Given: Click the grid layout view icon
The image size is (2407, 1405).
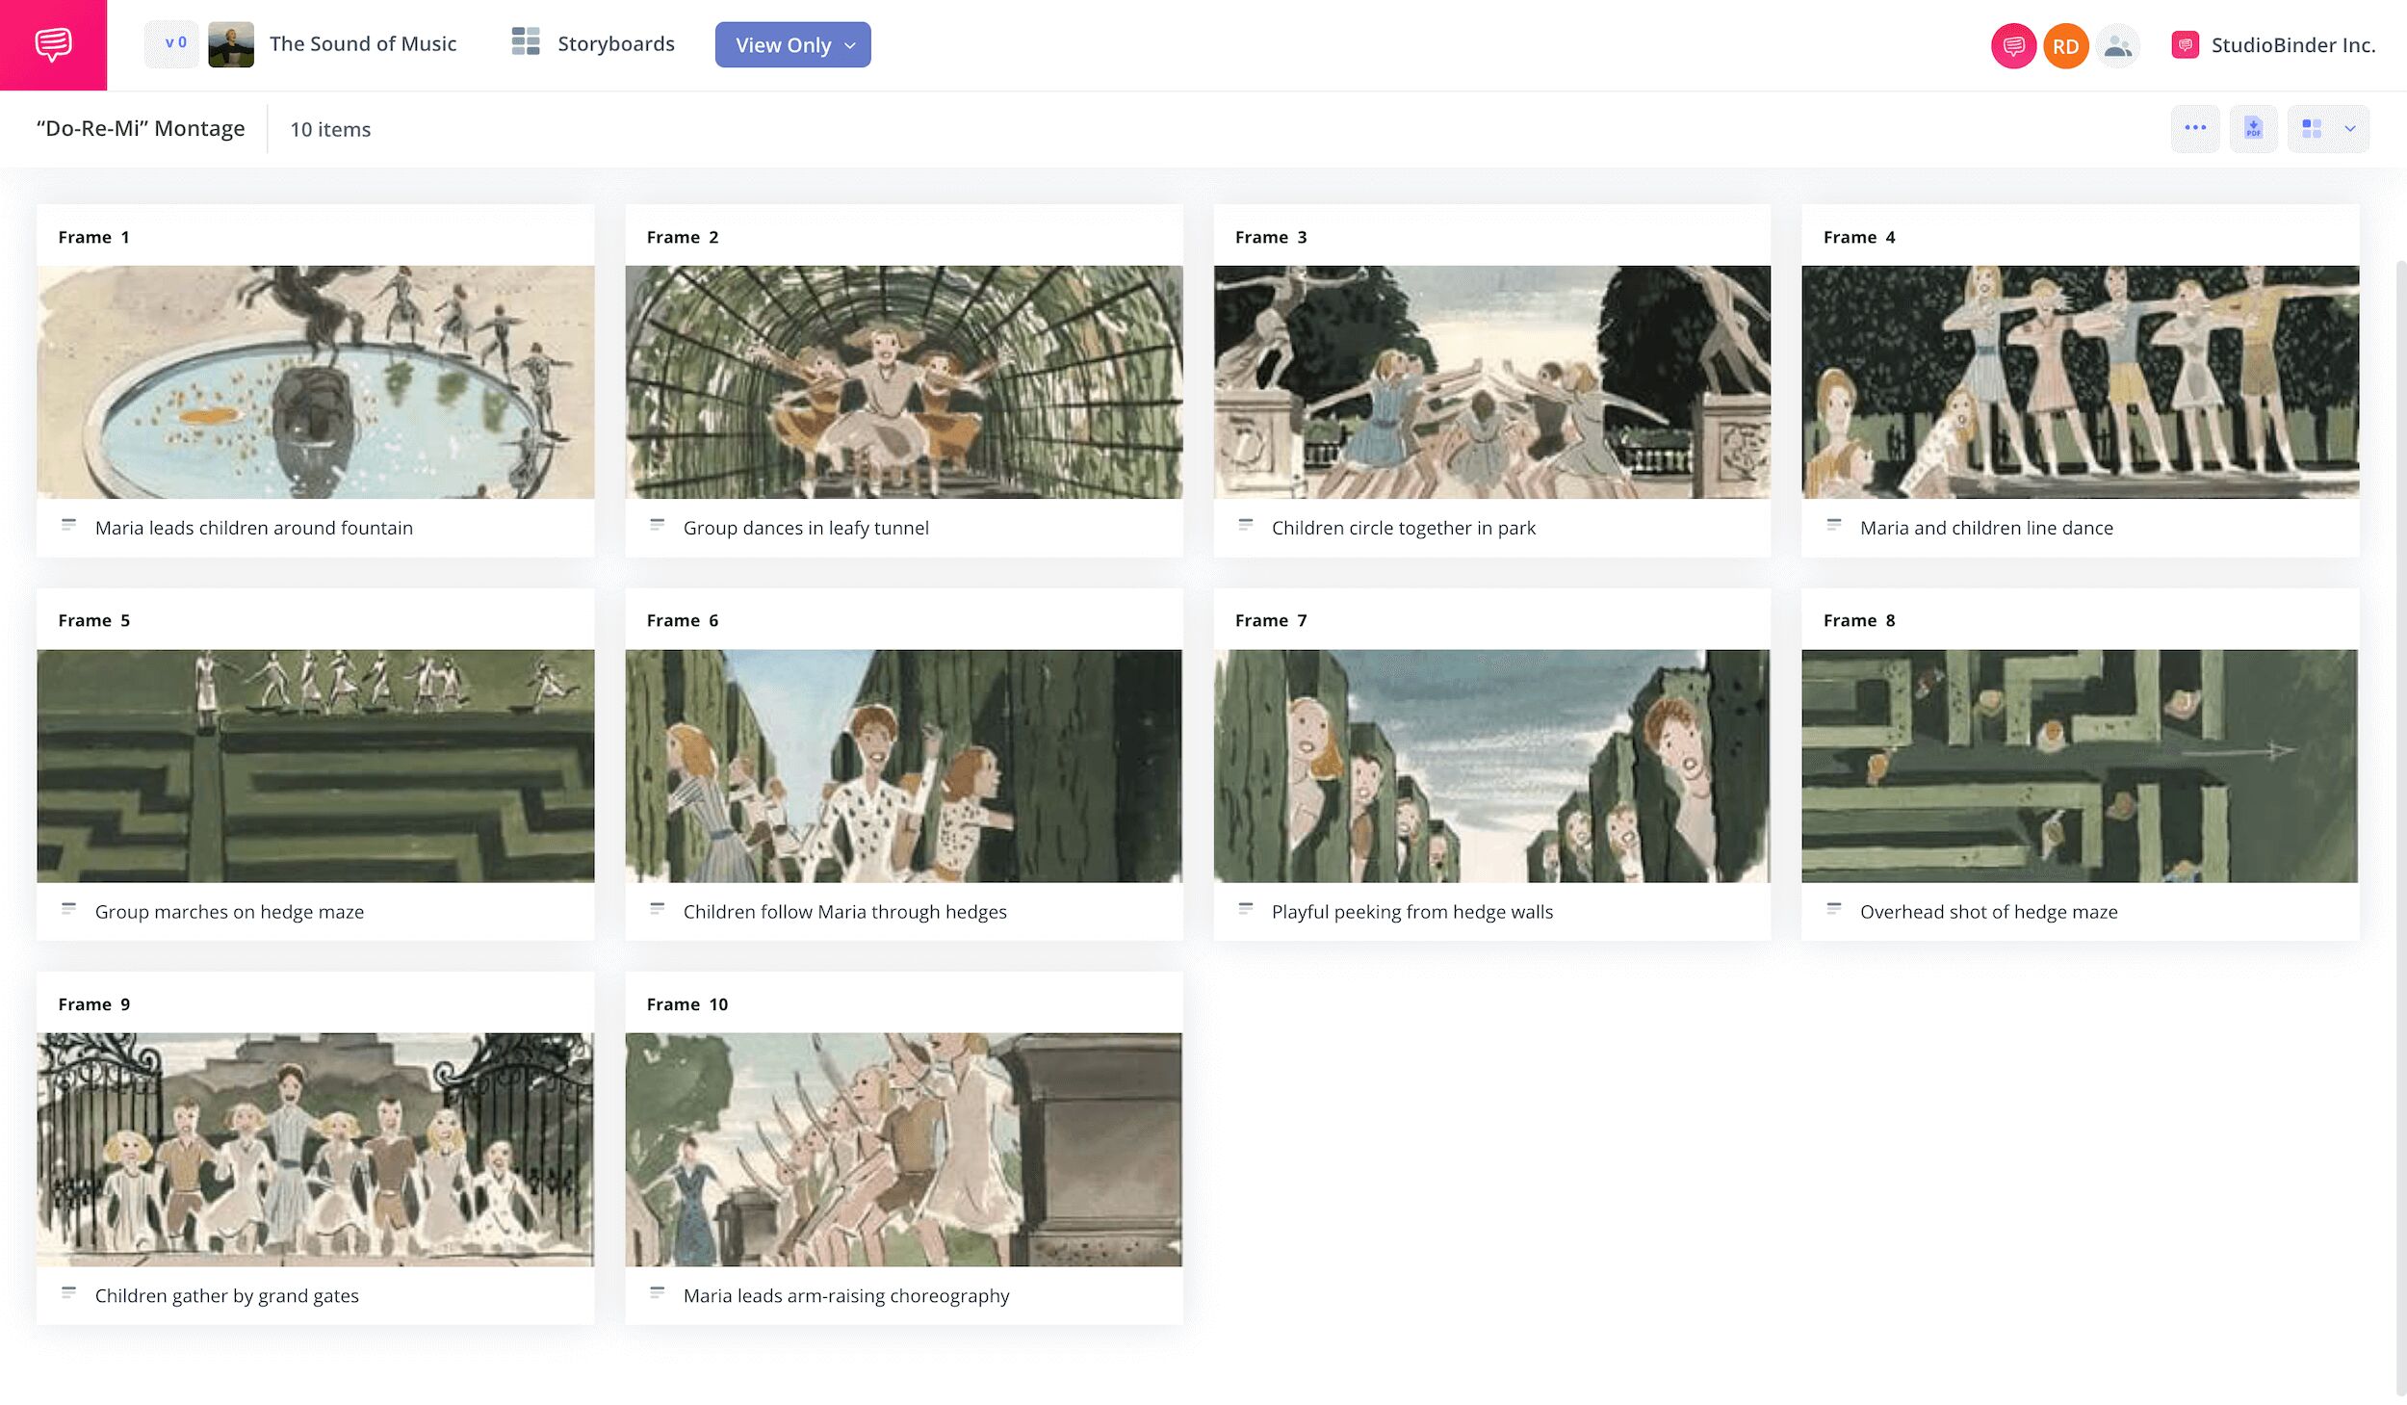Looking at the screenshot, I should [x=2311, y=128].
